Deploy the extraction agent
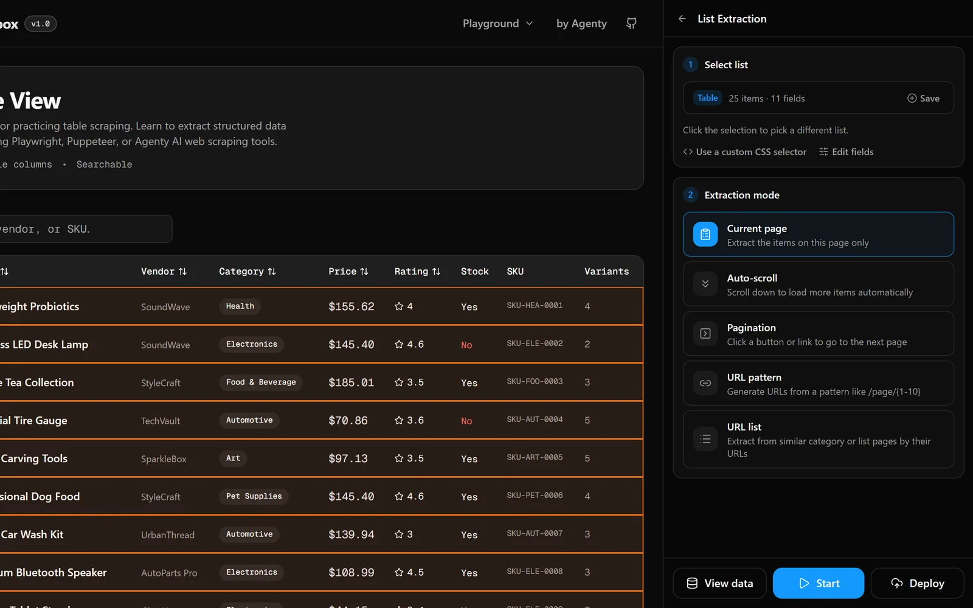The height and width of the screenshot is (608, 973). (917, 584)
